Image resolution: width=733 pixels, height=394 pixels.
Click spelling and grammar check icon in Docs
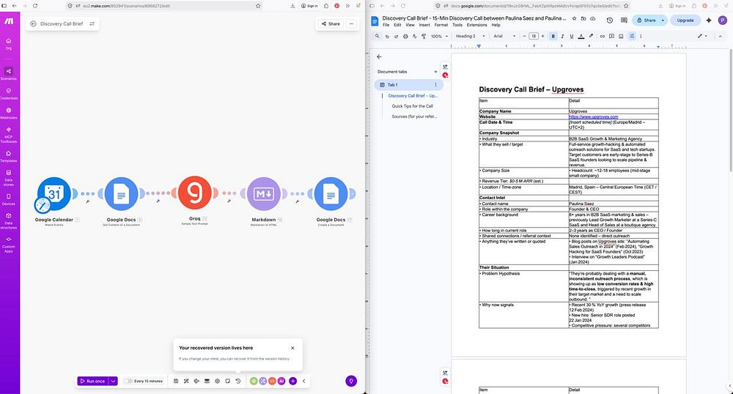click(415, 36)
